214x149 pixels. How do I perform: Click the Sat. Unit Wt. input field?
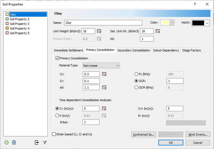tap(147, 31)
